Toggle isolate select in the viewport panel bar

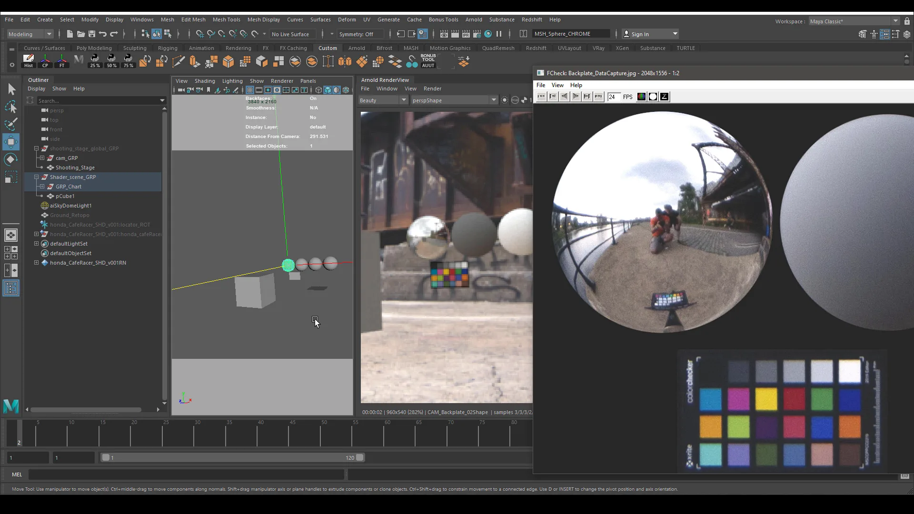pyautogui.click(x=287, y=90)
